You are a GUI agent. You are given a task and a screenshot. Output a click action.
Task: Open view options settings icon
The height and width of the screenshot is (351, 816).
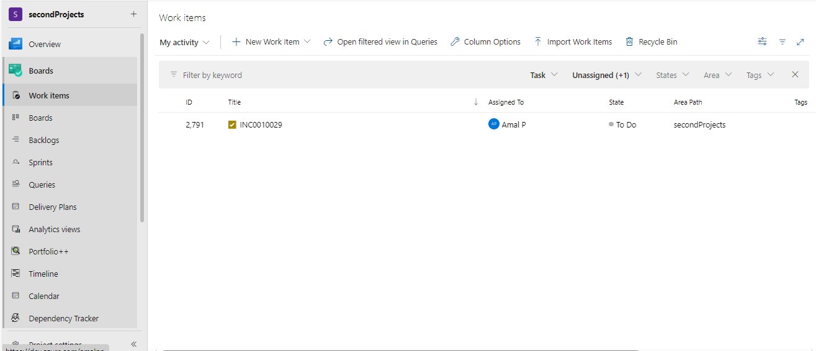click(762, 41)
